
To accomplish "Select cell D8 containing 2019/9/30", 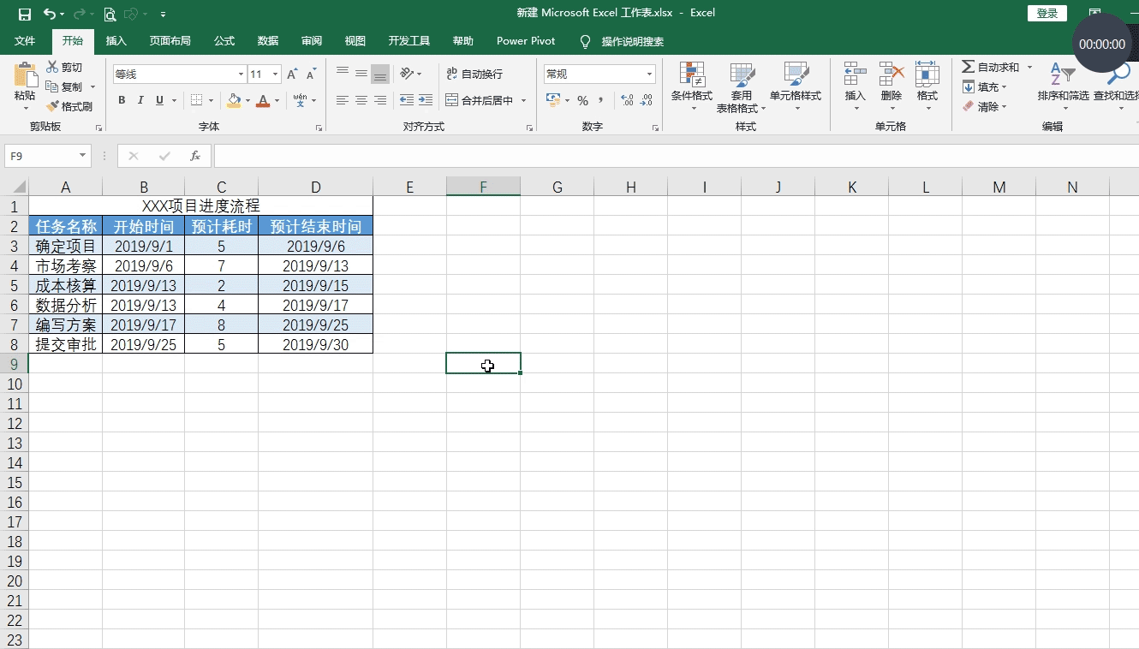I will point(315,344).
